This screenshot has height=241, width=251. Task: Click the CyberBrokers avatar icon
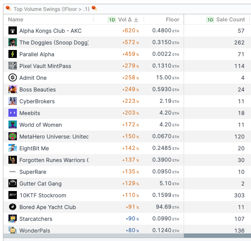[x=13, y=101]
